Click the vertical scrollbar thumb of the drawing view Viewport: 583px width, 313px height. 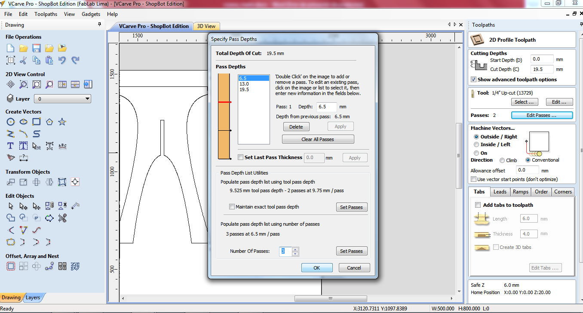(x=459, y=156)
